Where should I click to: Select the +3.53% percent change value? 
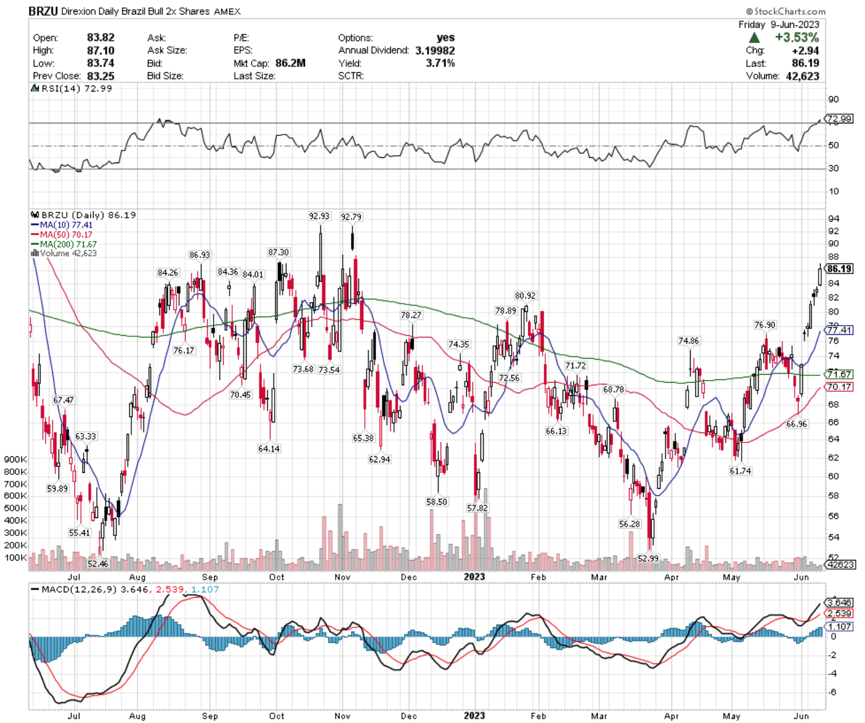coord(797,38)
